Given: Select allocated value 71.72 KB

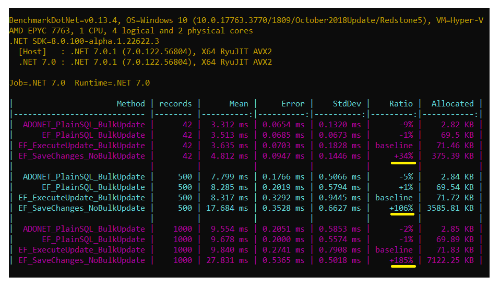Looking at the screenshot, I should pyautogui.click(x=455, y=198).
